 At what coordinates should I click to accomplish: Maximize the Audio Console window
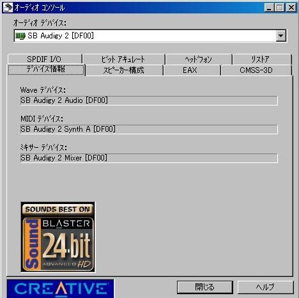click(280, 8)
